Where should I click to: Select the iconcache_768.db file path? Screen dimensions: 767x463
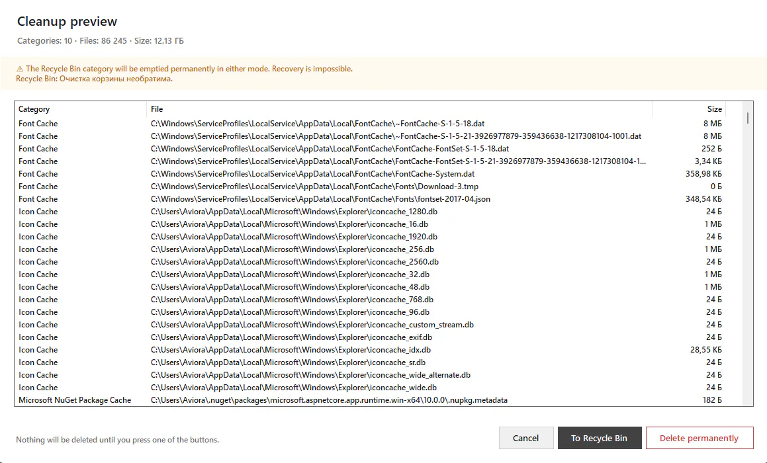point(292,300)
